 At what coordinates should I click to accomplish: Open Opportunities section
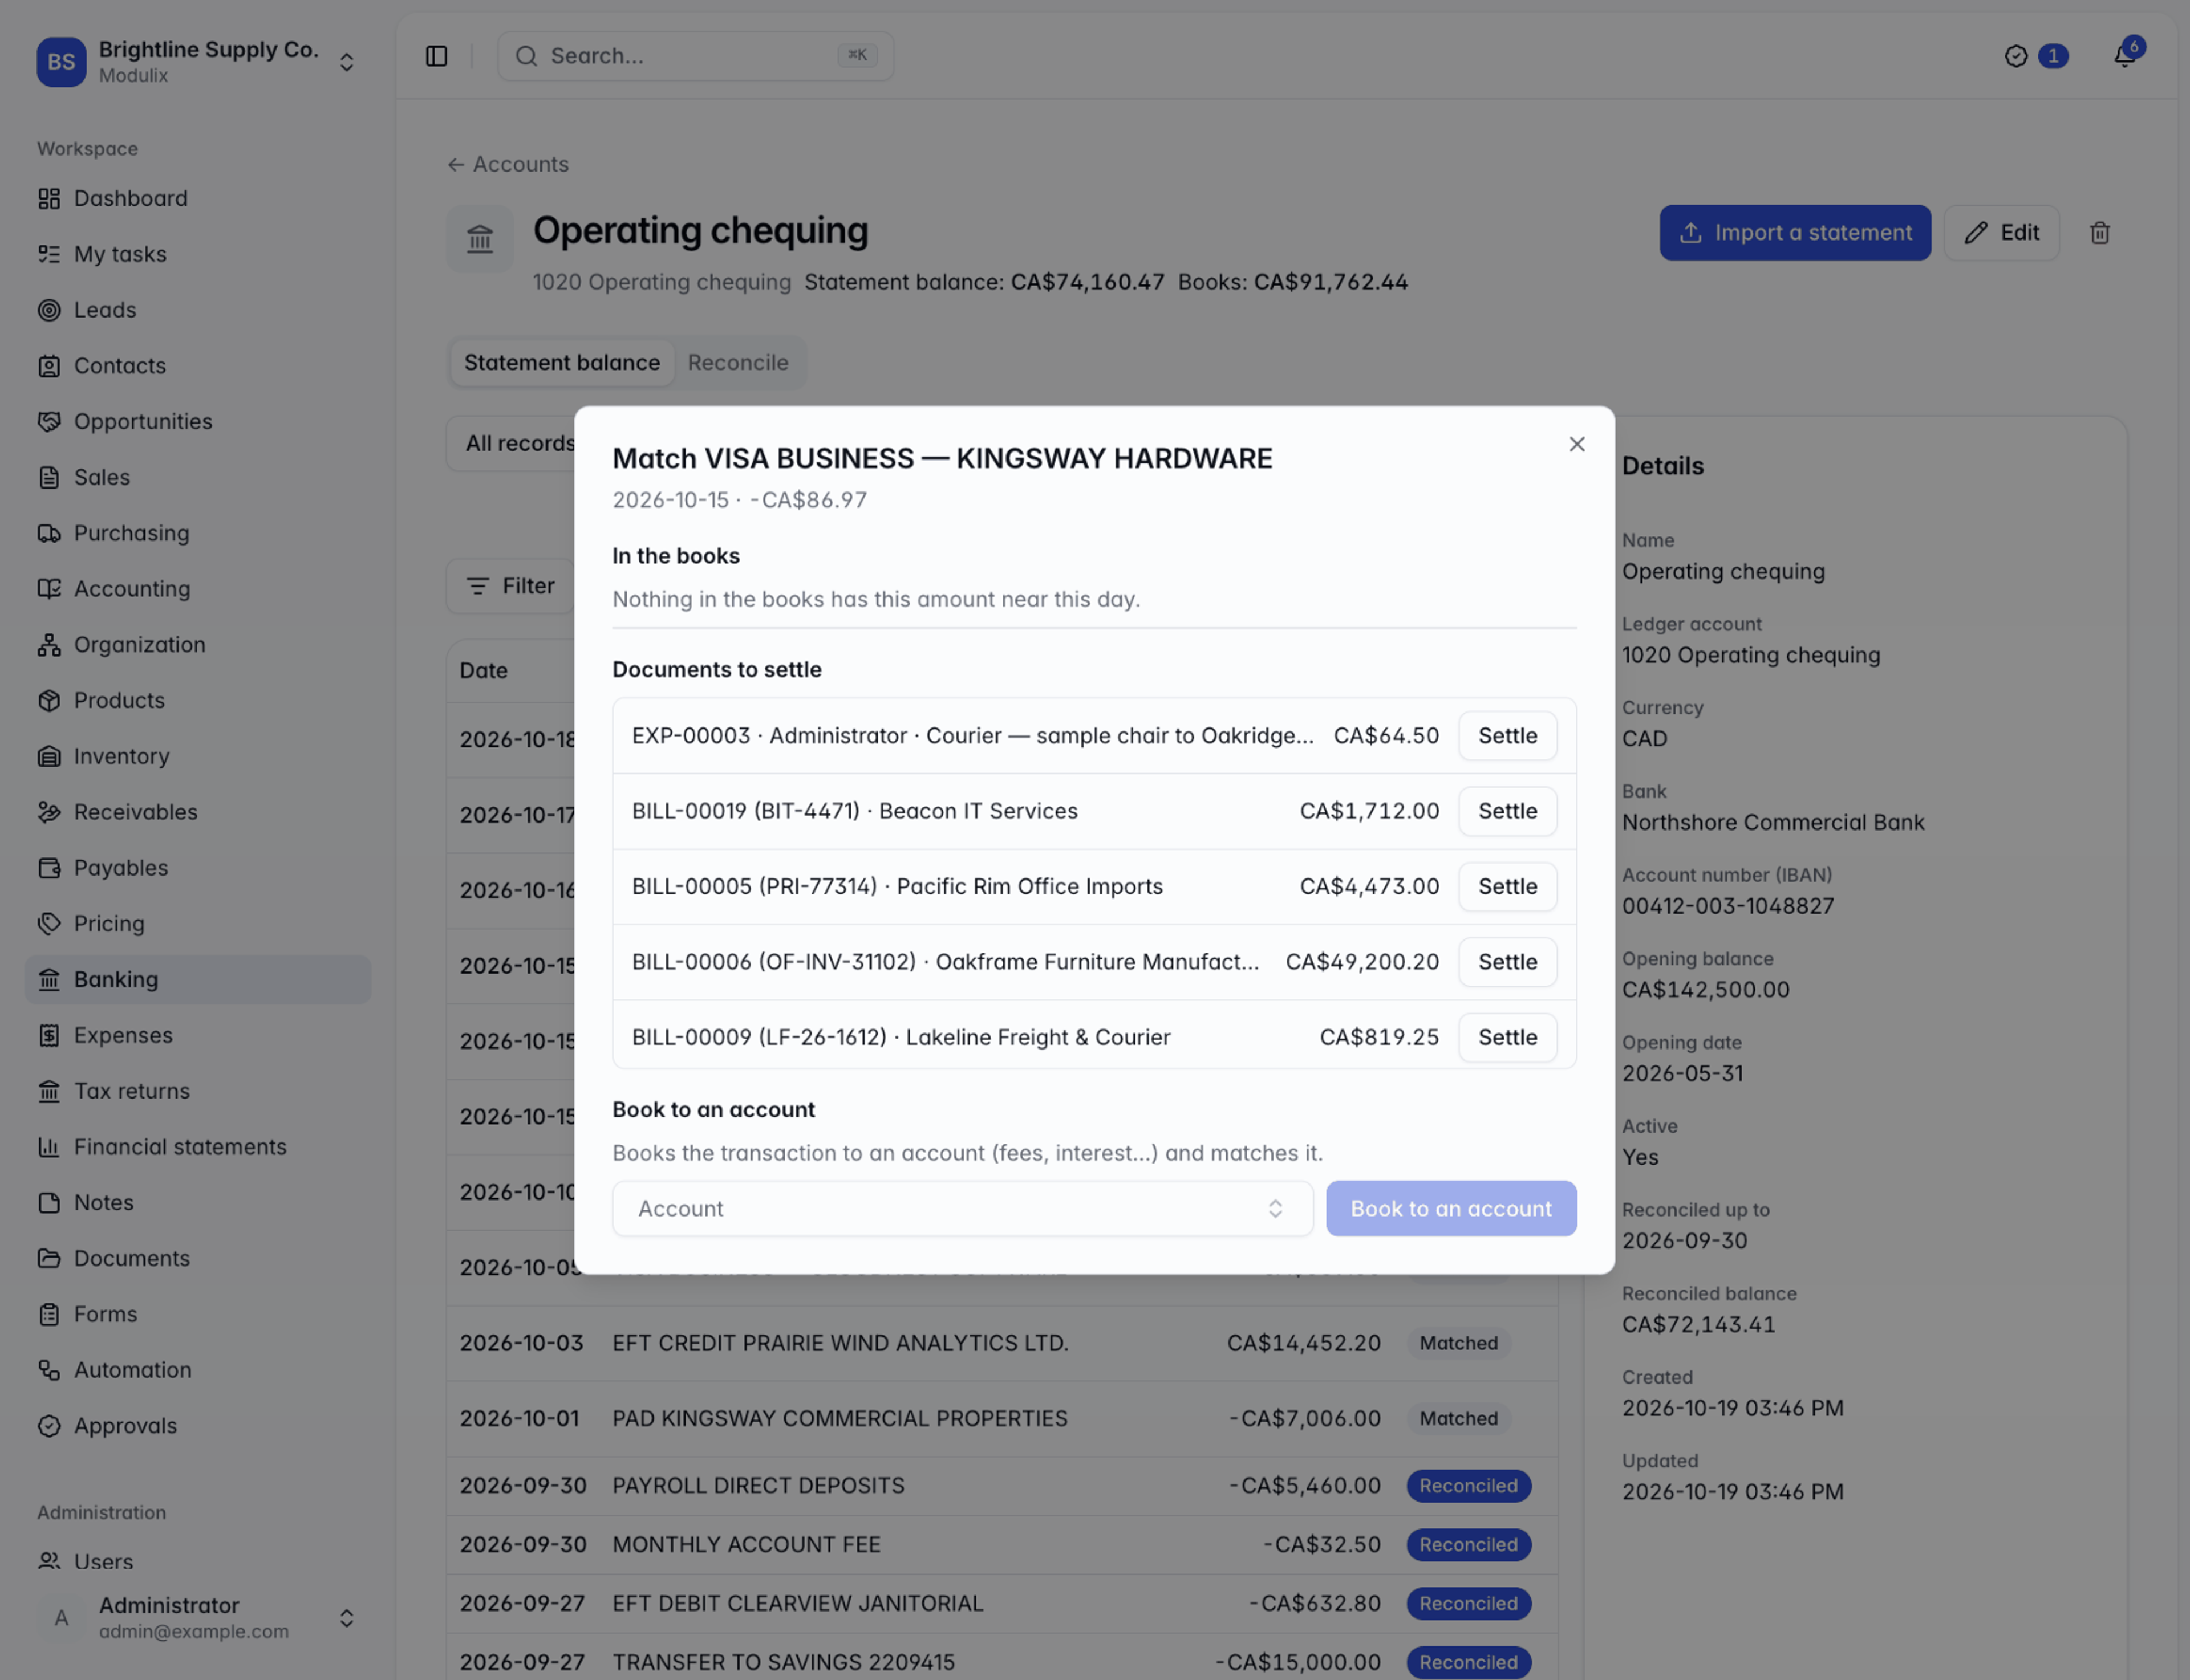pyautogui.click(x=198, y=422)
